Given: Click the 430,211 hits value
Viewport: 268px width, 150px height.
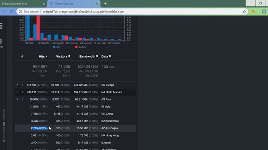Looking at the screenshot, I should (x=31, y=92).
